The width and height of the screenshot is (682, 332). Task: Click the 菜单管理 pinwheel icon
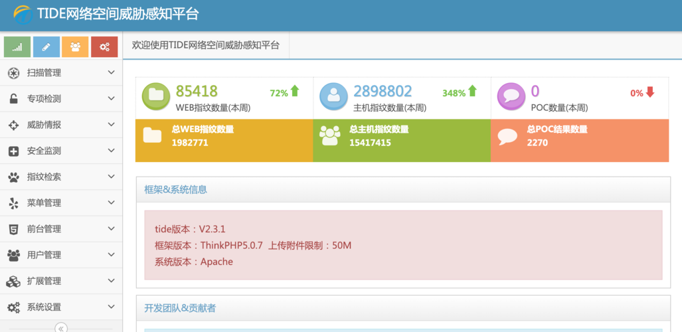14,203
